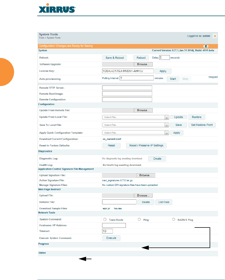This screenshot has height=280, width=225.
Task: Click the License Key input field
Action: coord(128,71)
